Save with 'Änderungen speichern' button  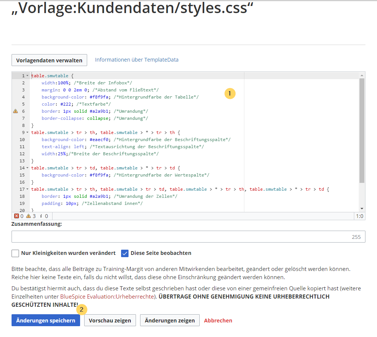(x=46, y=320)
